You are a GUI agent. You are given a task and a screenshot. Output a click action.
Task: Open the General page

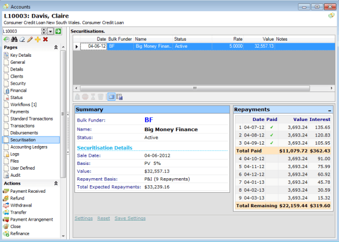pyautogui.click(x=18, y=62)
